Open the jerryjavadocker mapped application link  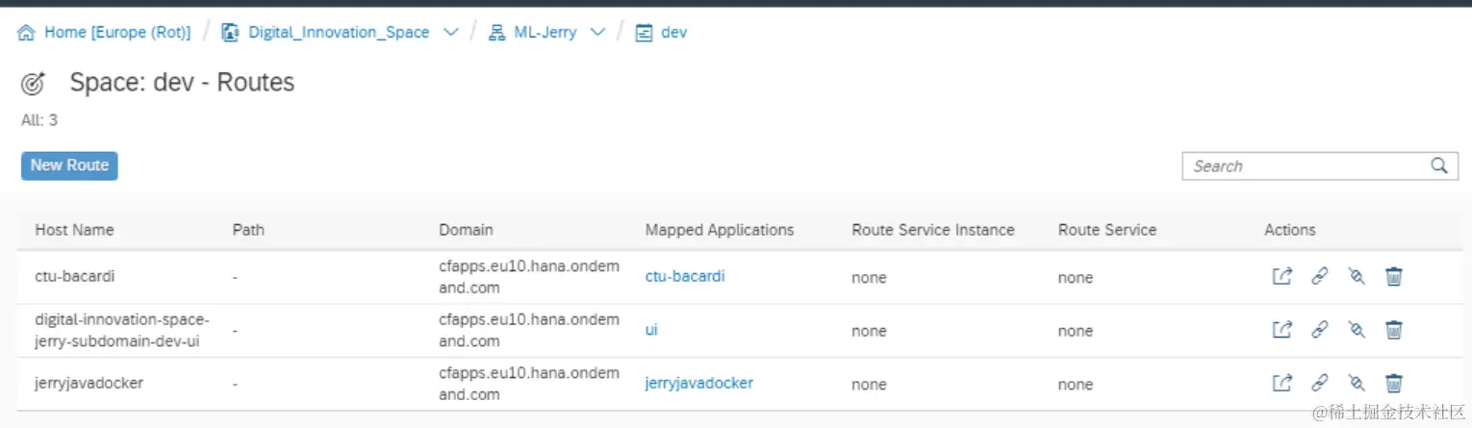pos(698,383)
